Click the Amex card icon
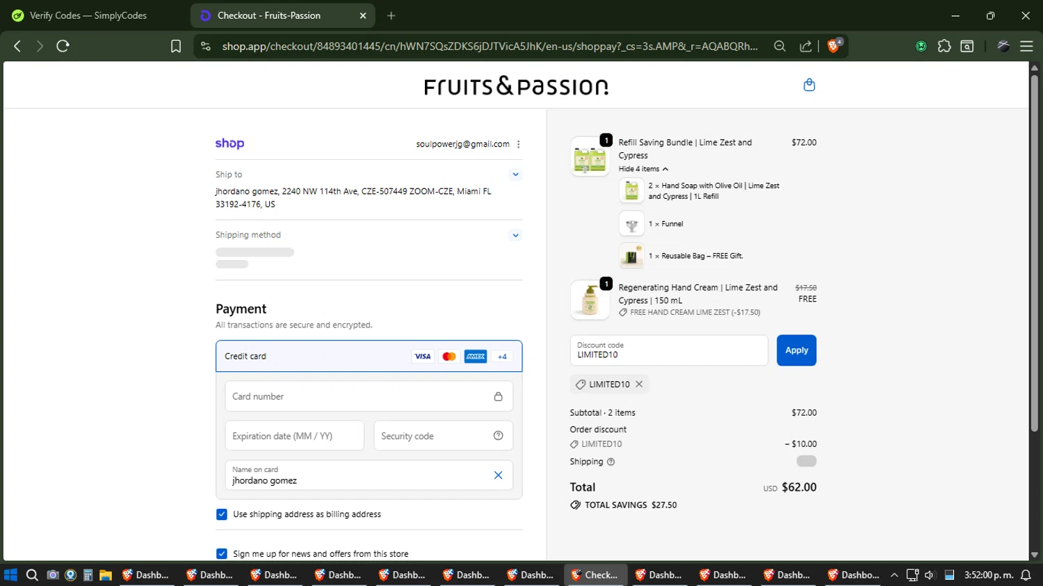 coord(476,357)
